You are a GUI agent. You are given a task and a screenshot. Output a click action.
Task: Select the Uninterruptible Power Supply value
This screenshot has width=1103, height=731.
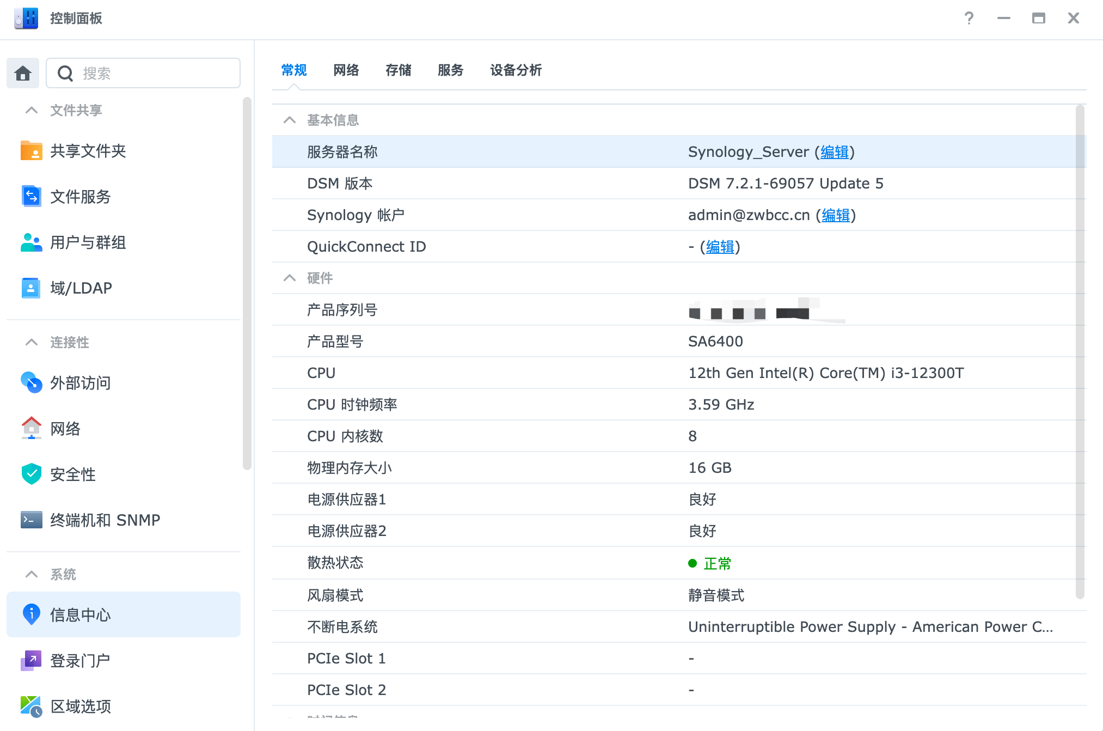coord(870,626)
